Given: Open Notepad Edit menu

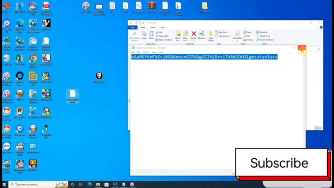Looking at the screenshot, I should 138,52.
